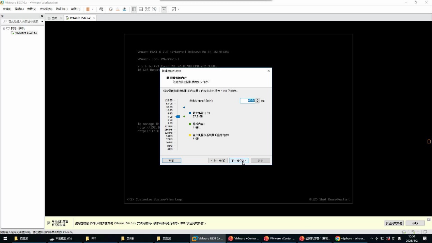Click the console view toolbar icon
Viewport: 432px width, 243px height.
tap(164, 9)
